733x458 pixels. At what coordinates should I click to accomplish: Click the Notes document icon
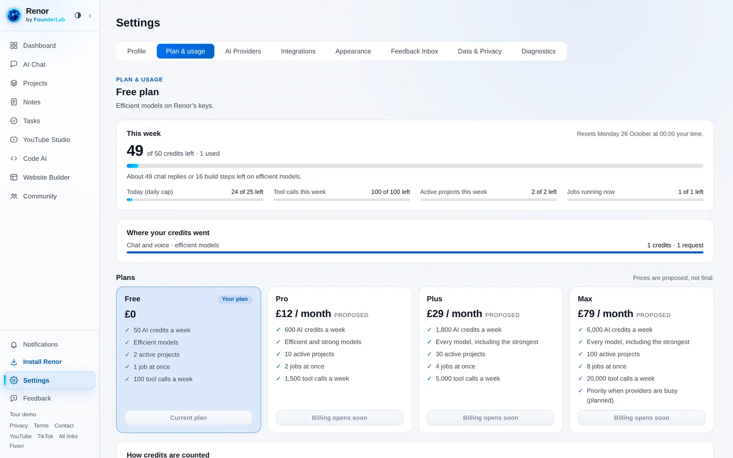click(x=14, y=102)
